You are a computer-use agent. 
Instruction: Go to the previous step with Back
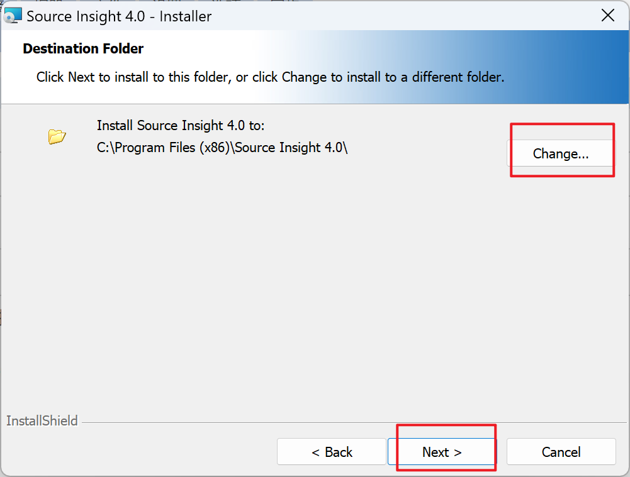click(x=332, y=452)
